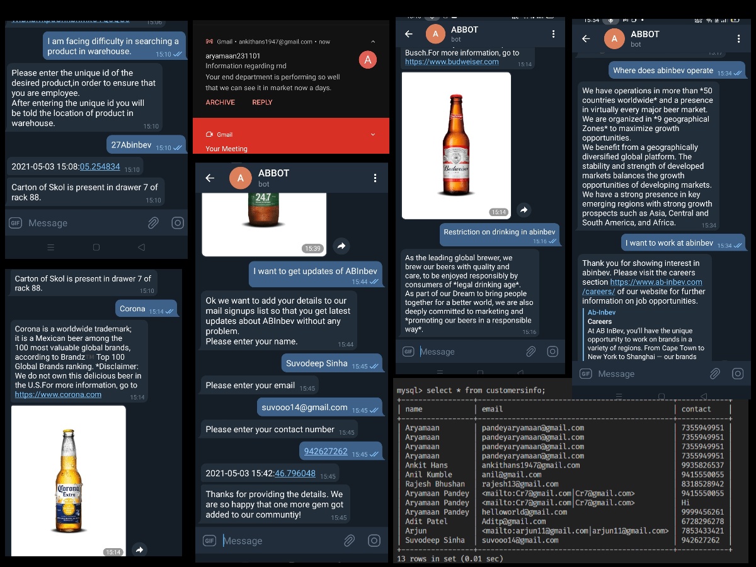Screen dimensions: 756x567
Task: Tap the 05.254834 timestamp link
Action: coord(100,167)
